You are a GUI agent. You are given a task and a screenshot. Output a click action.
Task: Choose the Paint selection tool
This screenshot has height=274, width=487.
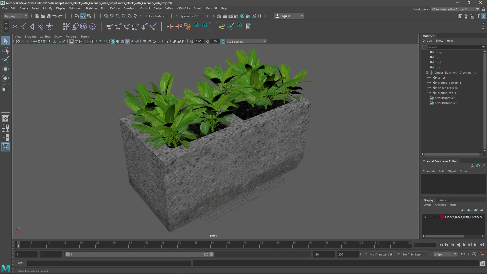pos(6,60)
